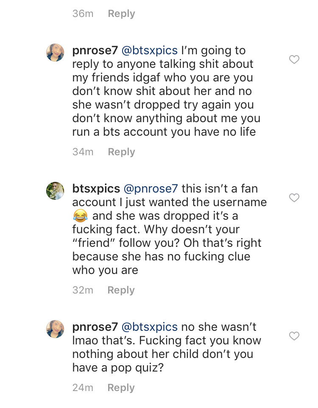Like pnrose7's comment about replying to anyone

(x=294, y=60)
